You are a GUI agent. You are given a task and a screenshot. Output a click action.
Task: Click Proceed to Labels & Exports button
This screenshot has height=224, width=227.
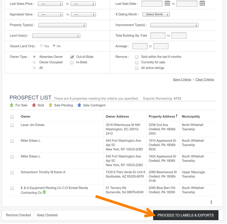[186, 215]
